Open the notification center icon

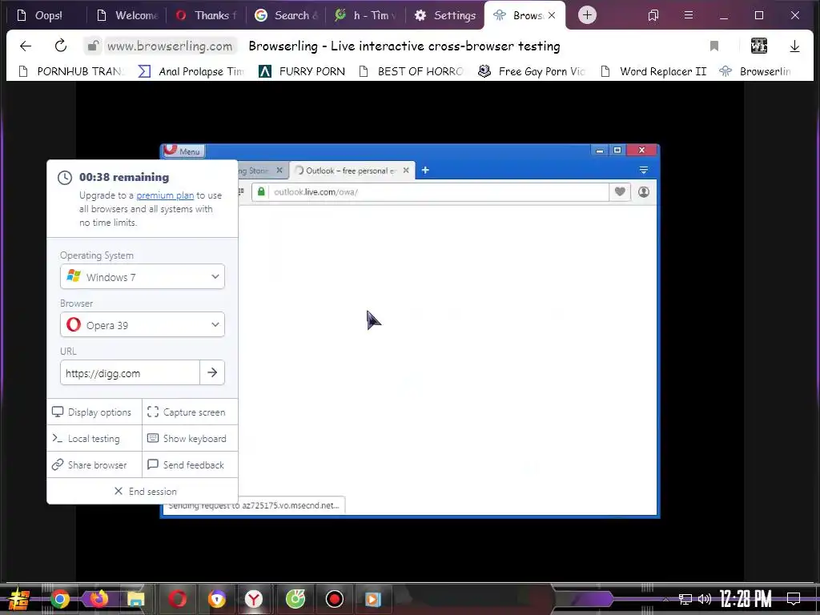click(794, 598)
